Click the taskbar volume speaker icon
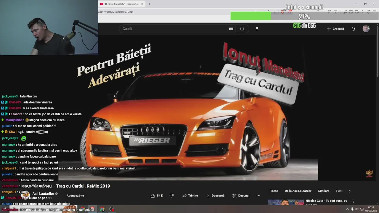The width and height of the screenshot is (379, 213). pyautogui.click(x=357, y=209)
